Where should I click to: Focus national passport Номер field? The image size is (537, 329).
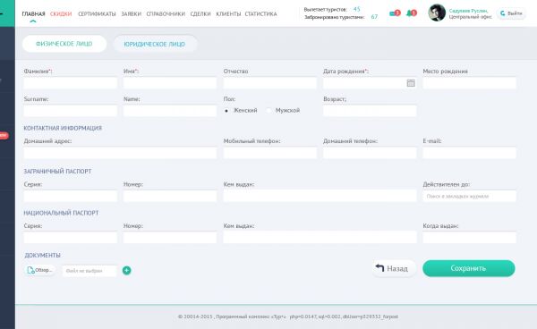click(x=170, y=237)
